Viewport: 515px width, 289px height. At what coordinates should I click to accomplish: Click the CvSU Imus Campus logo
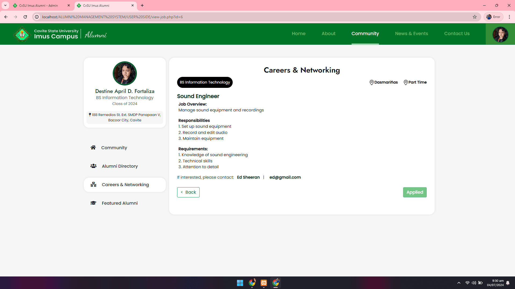point(22,34)
